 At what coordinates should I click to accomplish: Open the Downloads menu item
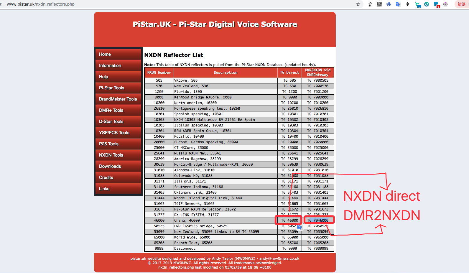[118, 166]
